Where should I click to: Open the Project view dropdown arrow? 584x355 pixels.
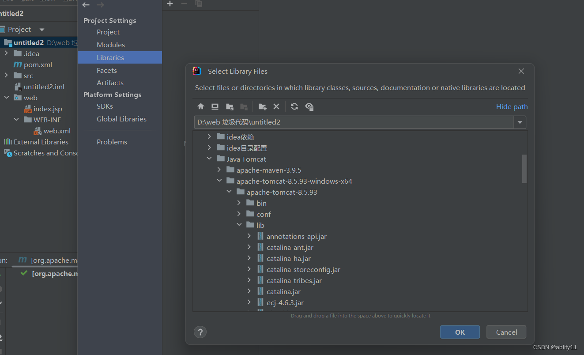[42, 30]
